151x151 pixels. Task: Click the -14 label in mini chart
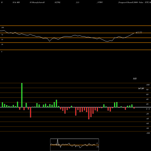[x=97, y=147]
